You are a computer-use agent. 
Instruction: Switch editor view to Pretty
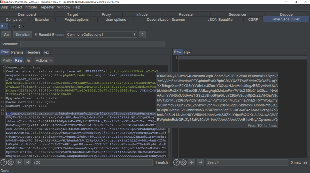[x=7, y=60]
